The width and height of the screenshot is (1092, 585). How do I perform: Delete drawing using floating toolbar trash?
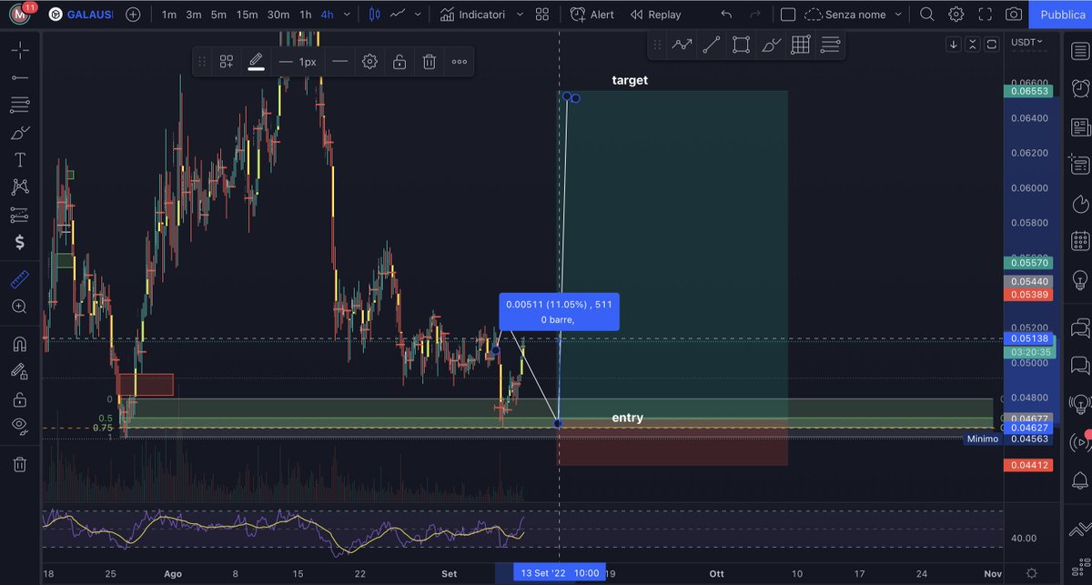pos(430,62)
